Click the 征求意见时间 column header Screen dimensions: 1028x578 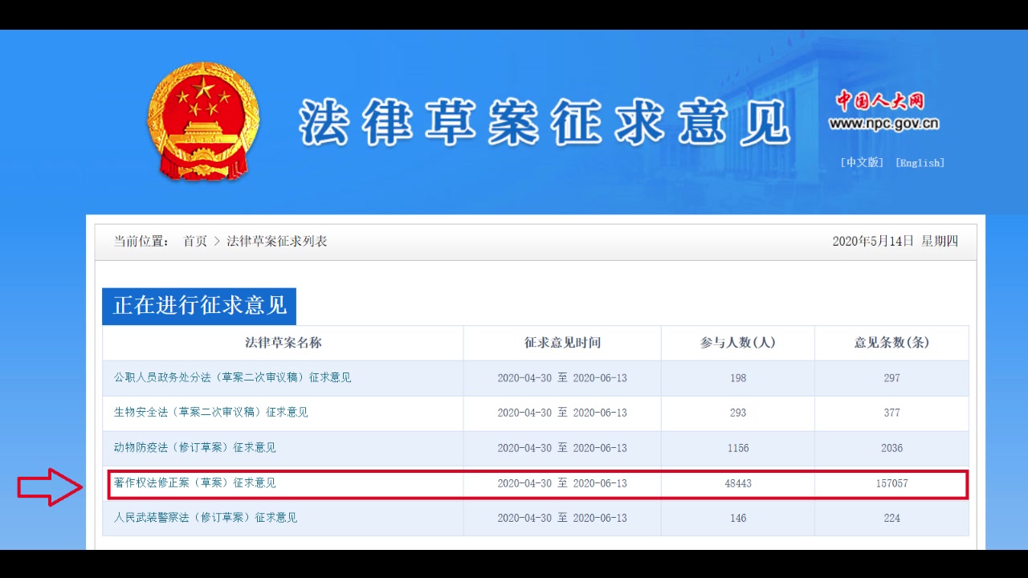click(x=562, y=343)
